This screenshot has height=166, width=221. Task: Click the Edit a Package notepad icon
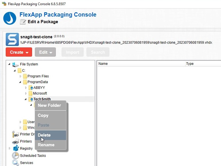pos(23,22)
